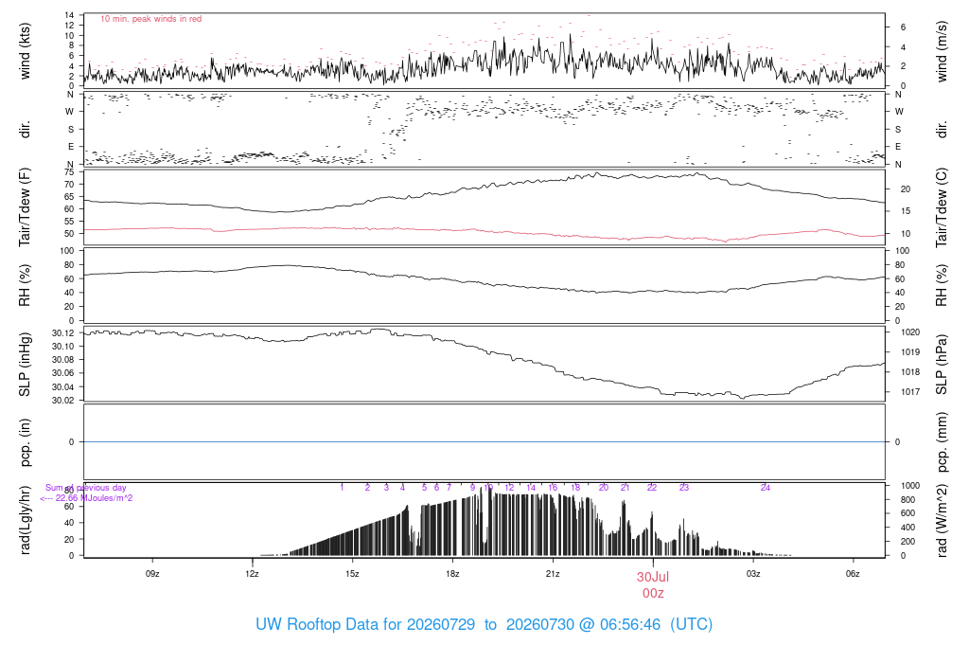Click the '30.04' pressure axis value
The width and height of the screenshot is (969, 663).
click(x=62, y=387)
